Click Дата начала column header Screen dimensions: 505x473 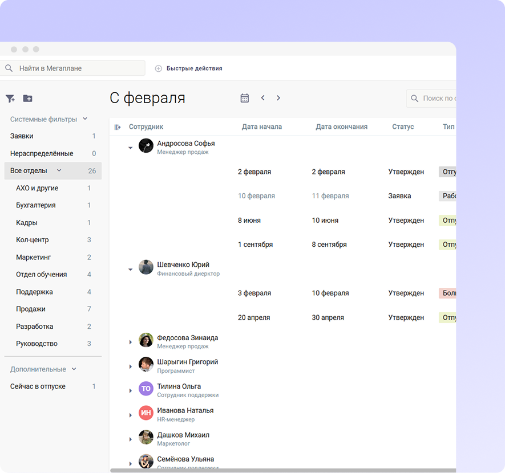coord(262,127)
